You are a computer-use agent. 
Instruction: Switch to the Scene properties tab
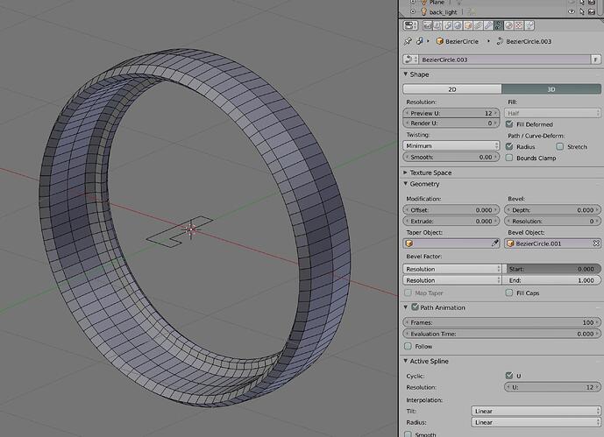click(x=448, y=25)
